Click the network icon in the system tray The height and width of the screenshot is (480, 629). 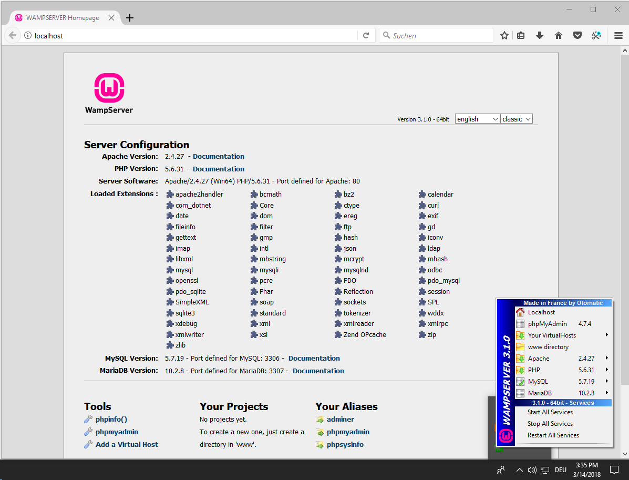tap(545, 470)
